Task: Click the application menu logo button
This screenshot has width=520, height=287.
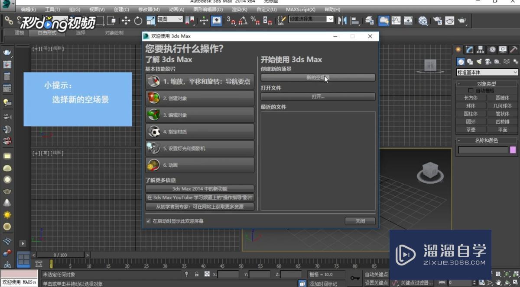Action: [7, 4]
